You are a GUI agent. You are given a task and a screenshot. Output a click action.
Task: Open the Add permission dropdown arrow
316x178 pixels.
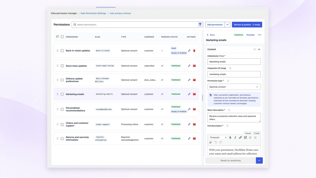(227, 25)
